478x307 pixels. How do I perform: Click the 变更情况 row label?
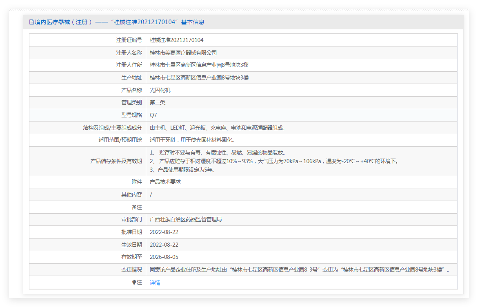(132, 270)
